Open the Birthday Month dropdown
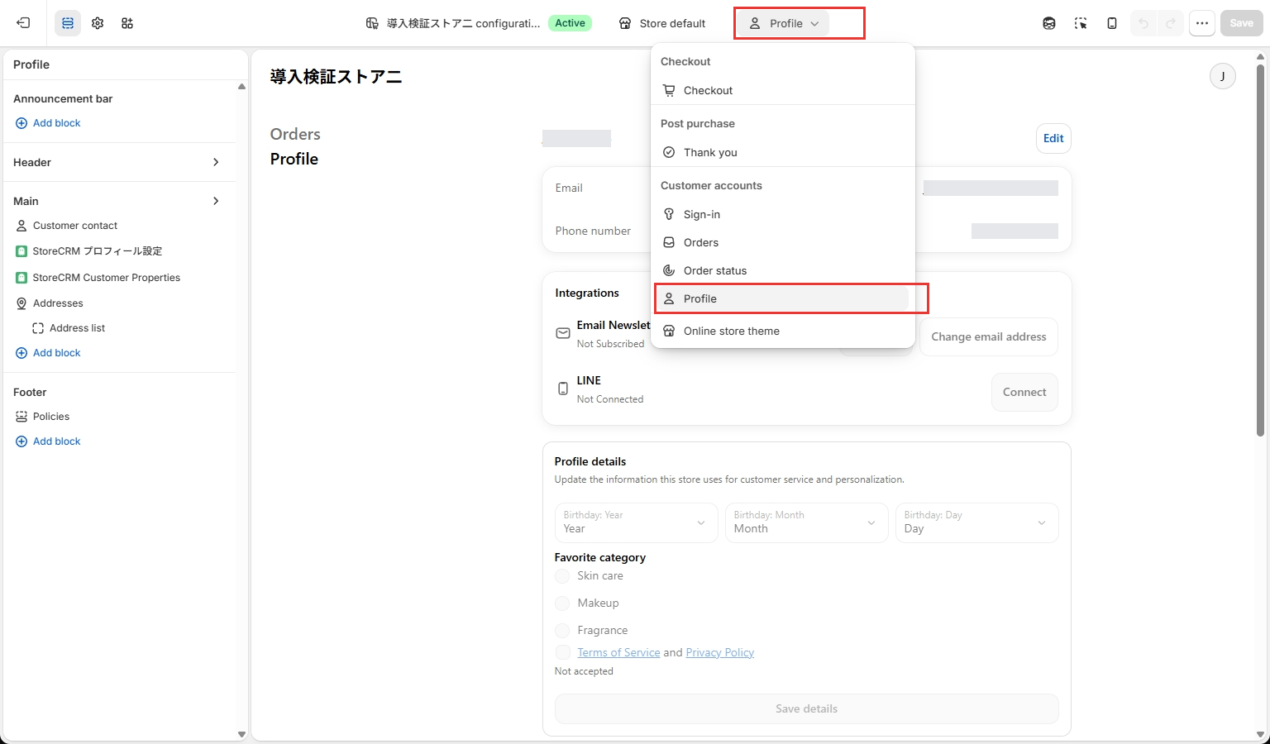This screenshot has height=744, width=1270. point(806,522)
